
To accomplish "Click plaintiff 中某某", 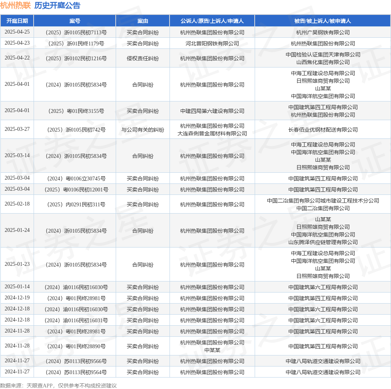I will 212,350.
